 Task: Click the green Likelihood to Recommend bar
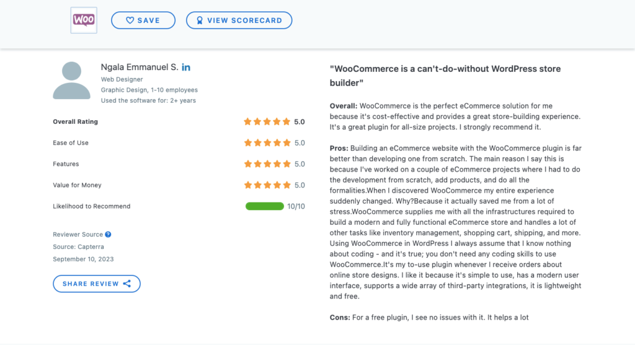264,206
